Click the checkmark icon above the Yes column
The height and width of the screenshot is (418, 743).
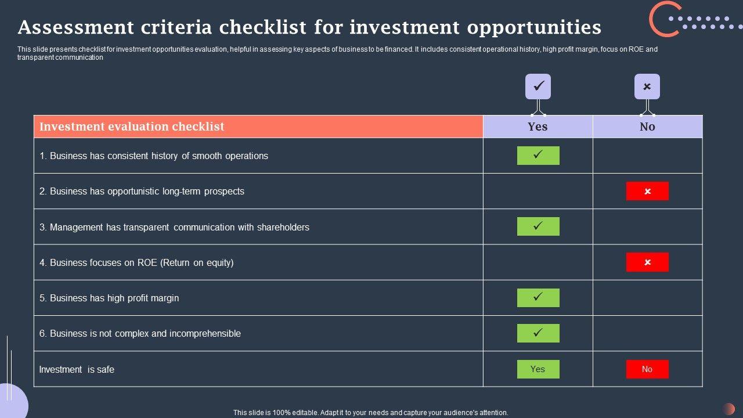(x=538, y=87)
